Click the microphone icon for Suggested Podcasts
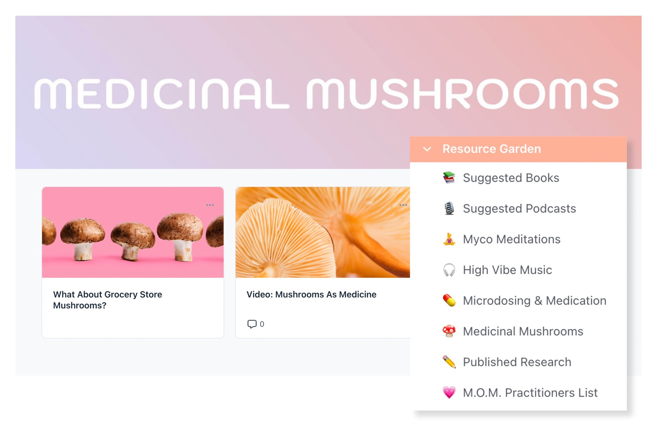The width and height of the screenshot is (657, 425). [449, 208]
